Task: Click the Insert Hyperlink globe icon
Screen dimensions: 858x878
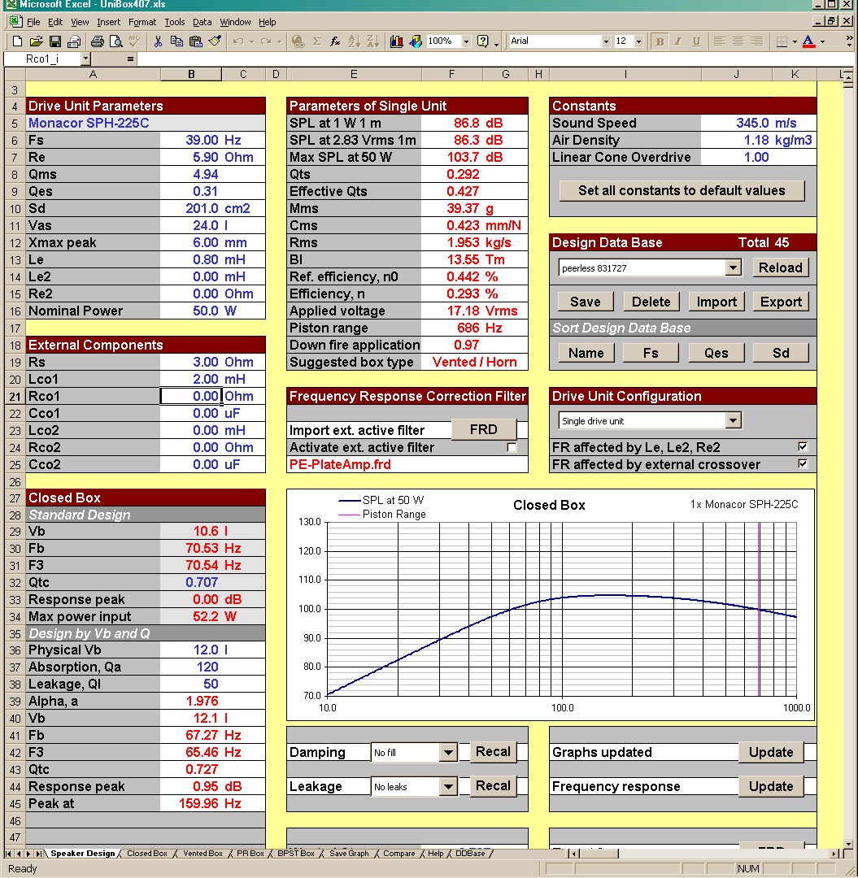Action: tap(298, 41)
